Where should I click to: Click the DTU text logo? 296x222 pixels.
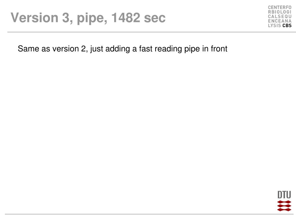[x=284, y=195]
